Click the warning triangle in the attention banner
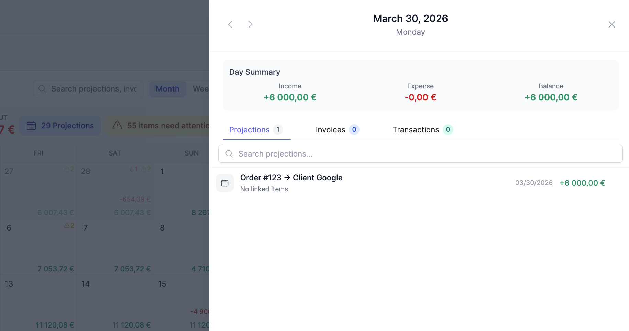Screen dimensions: 629x331 tap(117, 126)
